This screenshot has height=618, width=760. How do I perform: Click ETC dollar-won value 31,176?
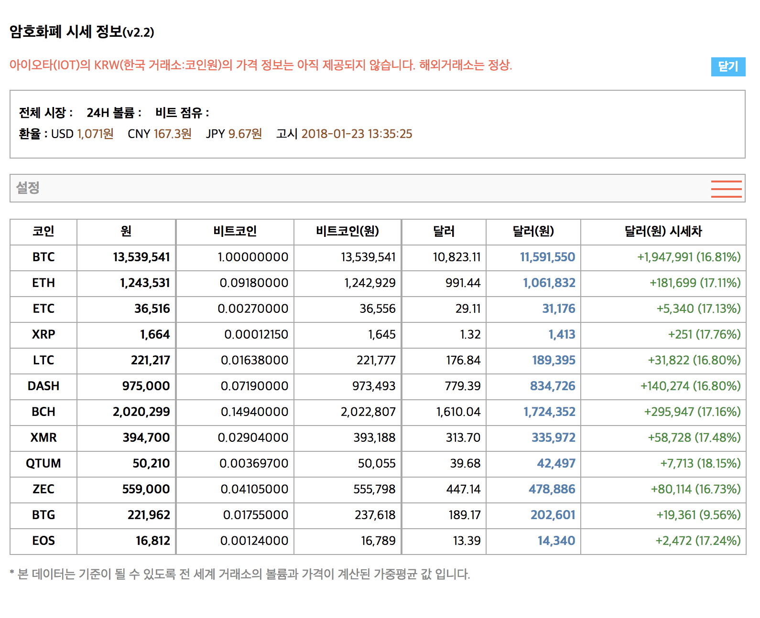coord(559,309)
